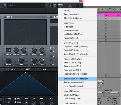Select Check for Updates... menu item
Image resolution: width=121 pixels, height=105 pixels.
78,18
